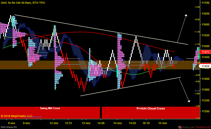Click the '14:05' time label

(132, 123)
